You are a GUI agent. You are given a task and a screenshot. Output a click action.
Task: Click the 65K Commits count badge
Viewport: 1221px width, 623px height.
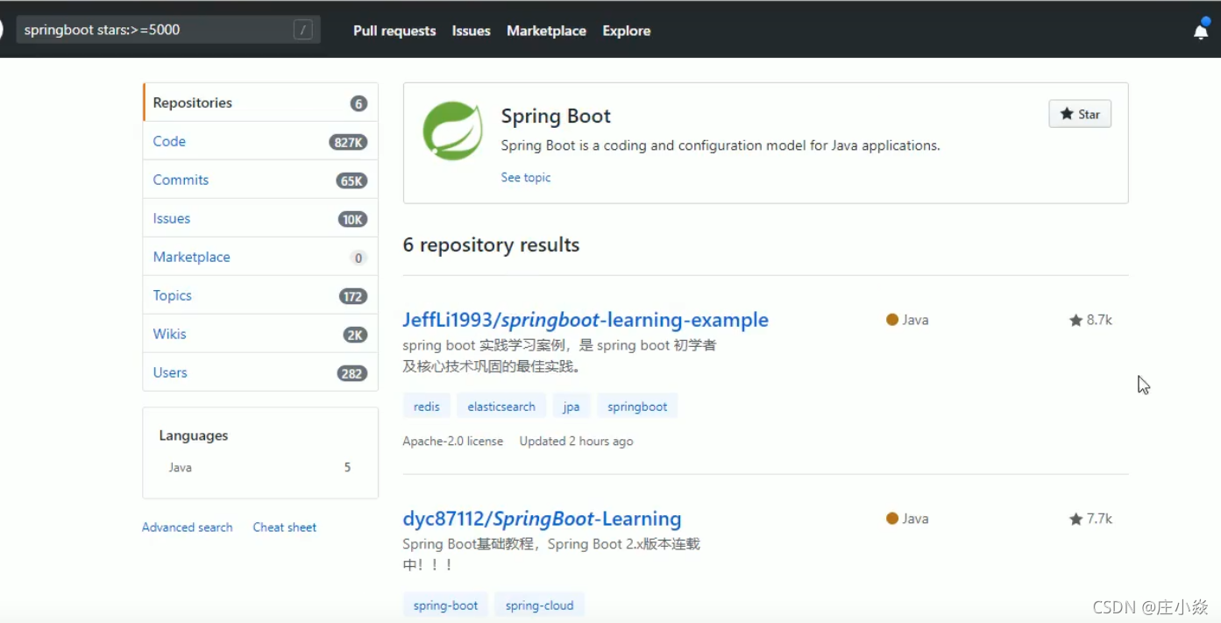point(351,181)
